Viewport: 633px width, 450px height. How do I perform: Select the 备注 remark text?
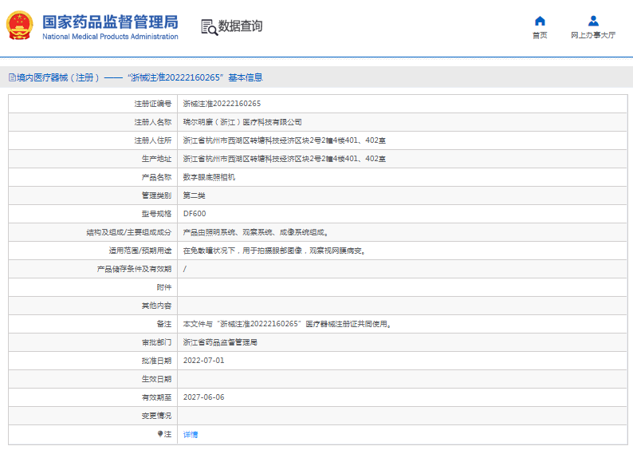click(x=288, y=324)
